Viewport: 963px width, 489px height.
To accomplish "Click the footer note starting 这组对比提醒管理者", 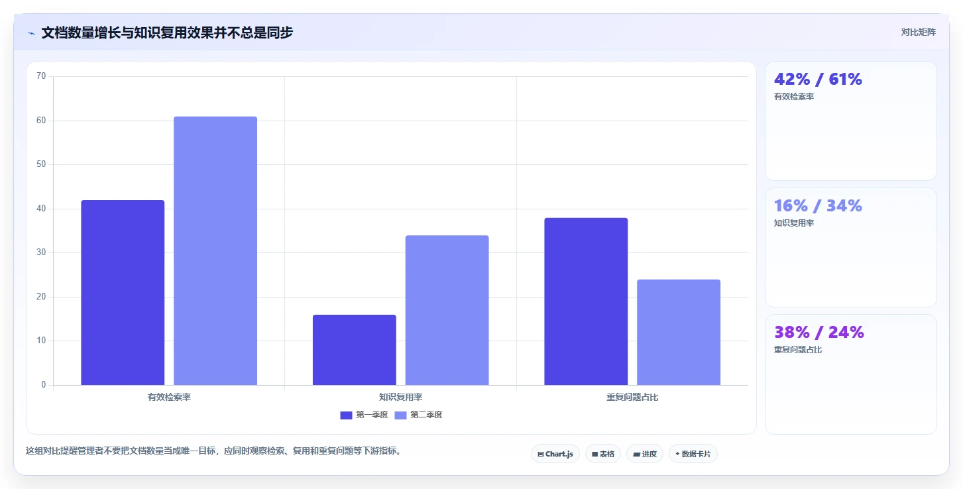I will [x=213, y=451].
